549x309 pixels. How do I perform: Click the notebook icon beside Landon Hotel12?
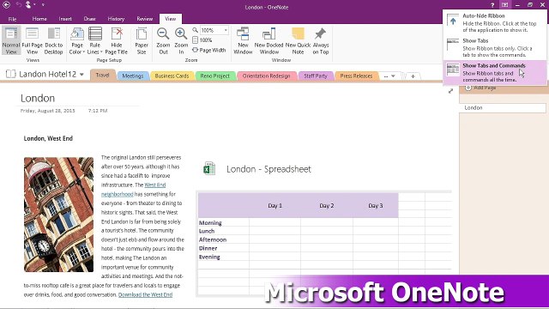point(11,74)
